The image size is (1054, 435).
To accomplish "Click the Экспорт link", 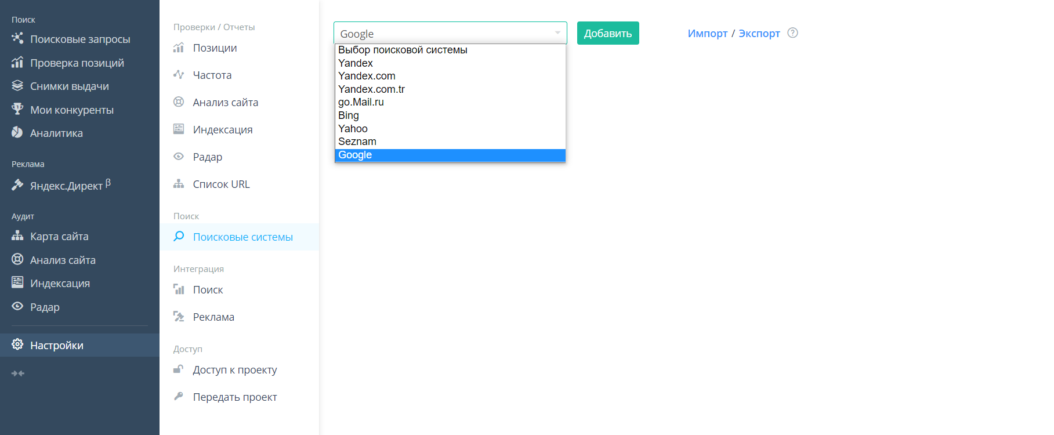I will (x=759, y=33).
